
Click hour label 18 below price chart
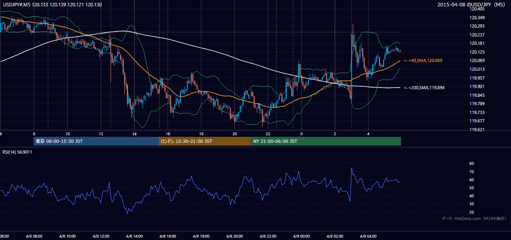[201, 134]
